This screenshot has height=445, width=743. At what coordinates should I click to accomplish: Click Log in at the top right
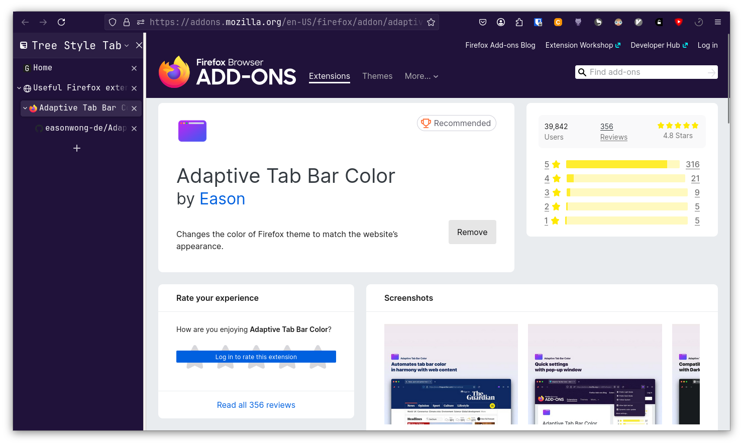[707, 45]
